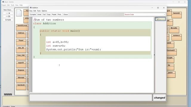Screen dimensions: 191x107
Task: Select the Floyed class box
Action: (21, 42)
